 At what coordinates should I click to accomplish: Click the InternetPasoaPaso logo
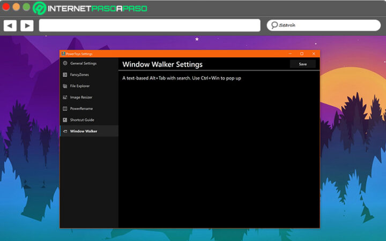coord(90,8)
